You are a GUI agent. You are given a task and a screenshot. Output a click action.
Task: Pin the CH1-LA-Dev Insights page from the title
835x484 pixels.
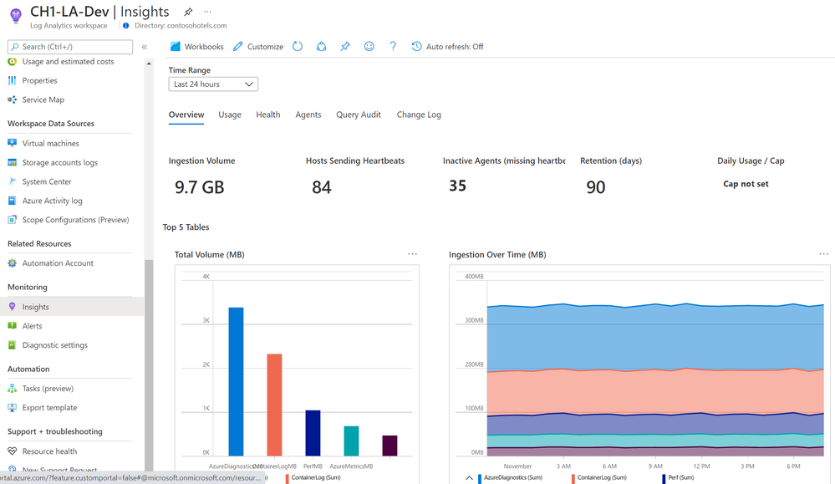click(x=188, y=12)
